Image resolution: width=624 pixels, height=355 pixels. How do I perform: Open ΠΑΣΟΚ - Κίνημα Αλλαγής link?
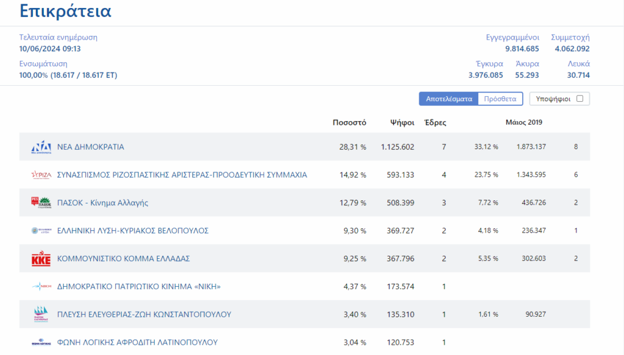(102, 203)
